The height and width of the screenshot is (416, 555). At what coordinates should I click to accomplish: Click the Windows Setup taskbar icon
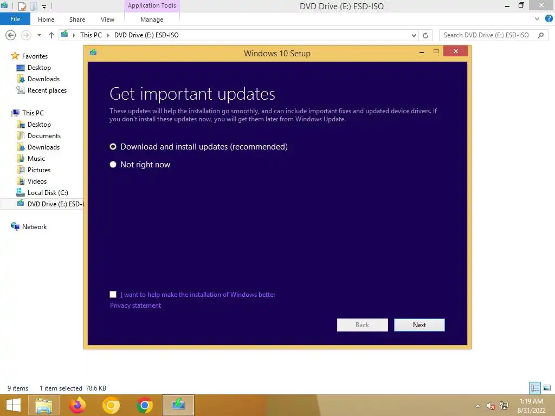178,405
